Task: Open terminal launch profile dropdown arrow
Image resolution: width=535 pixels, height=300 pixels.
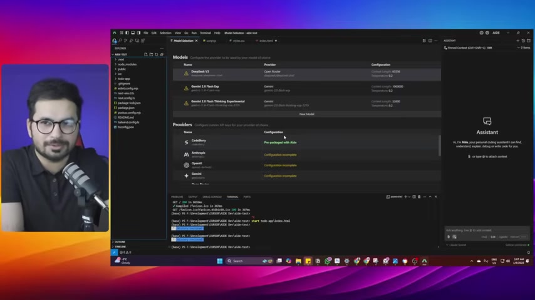Action: 409,197
